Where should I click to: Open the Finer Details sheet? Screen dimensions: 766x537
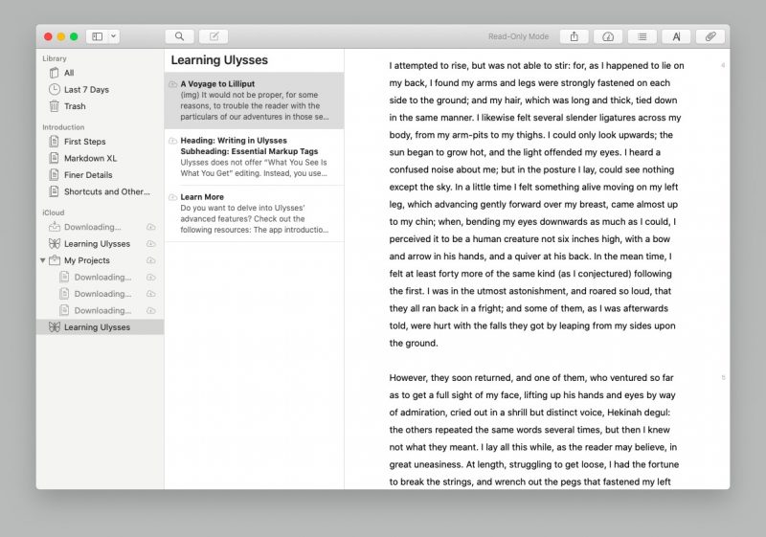[101, 175]
